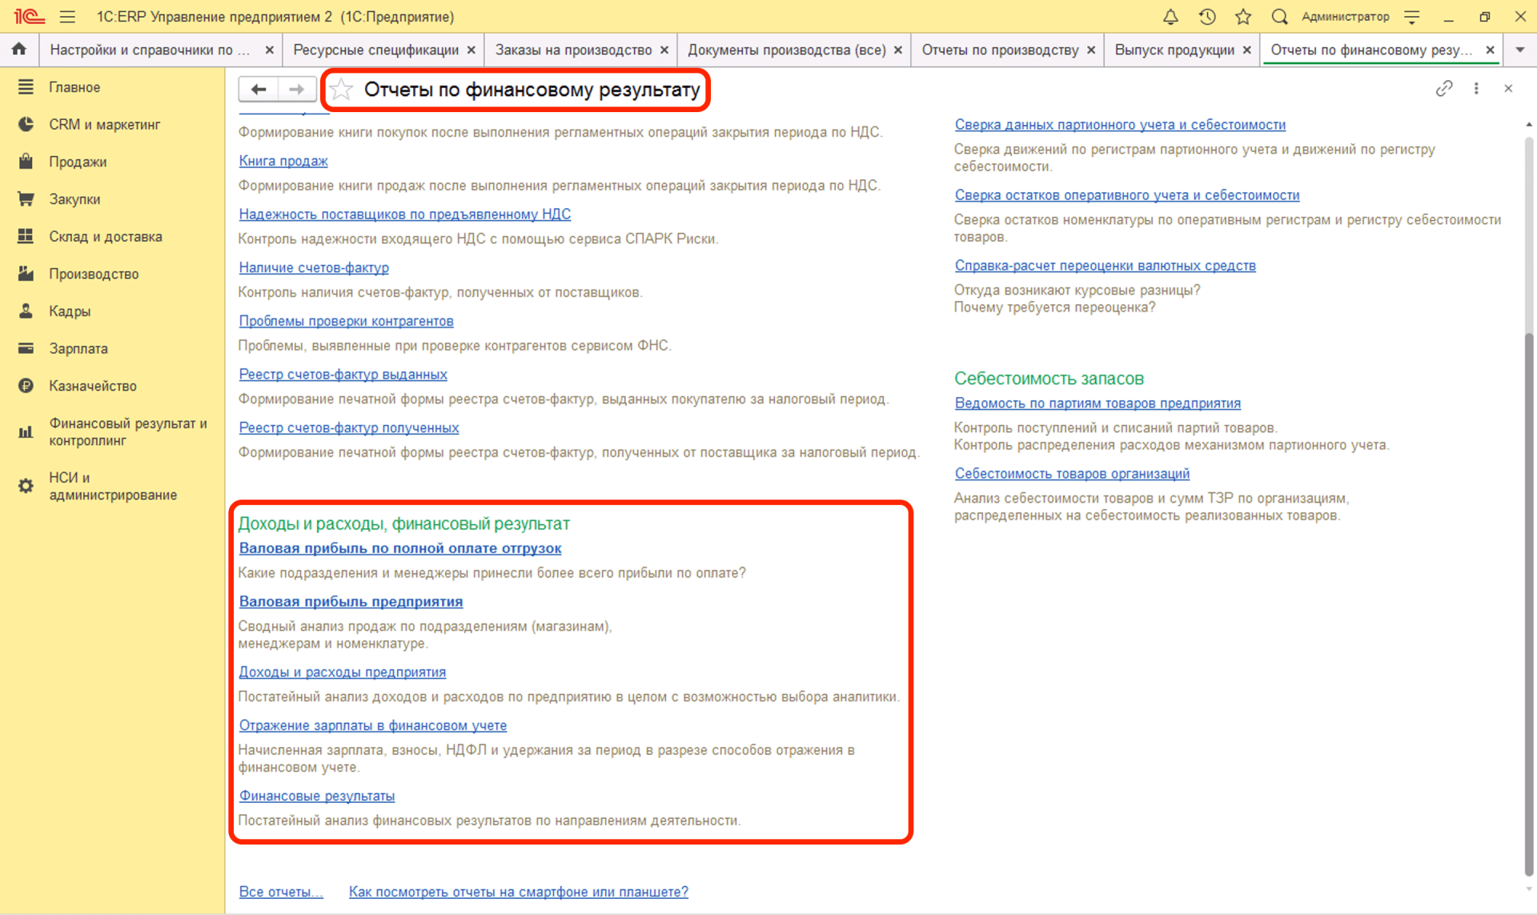Screen dimensions: 1537x915
Task: Open Казначейство section in sidebar
Action: [x=93, y=386]
